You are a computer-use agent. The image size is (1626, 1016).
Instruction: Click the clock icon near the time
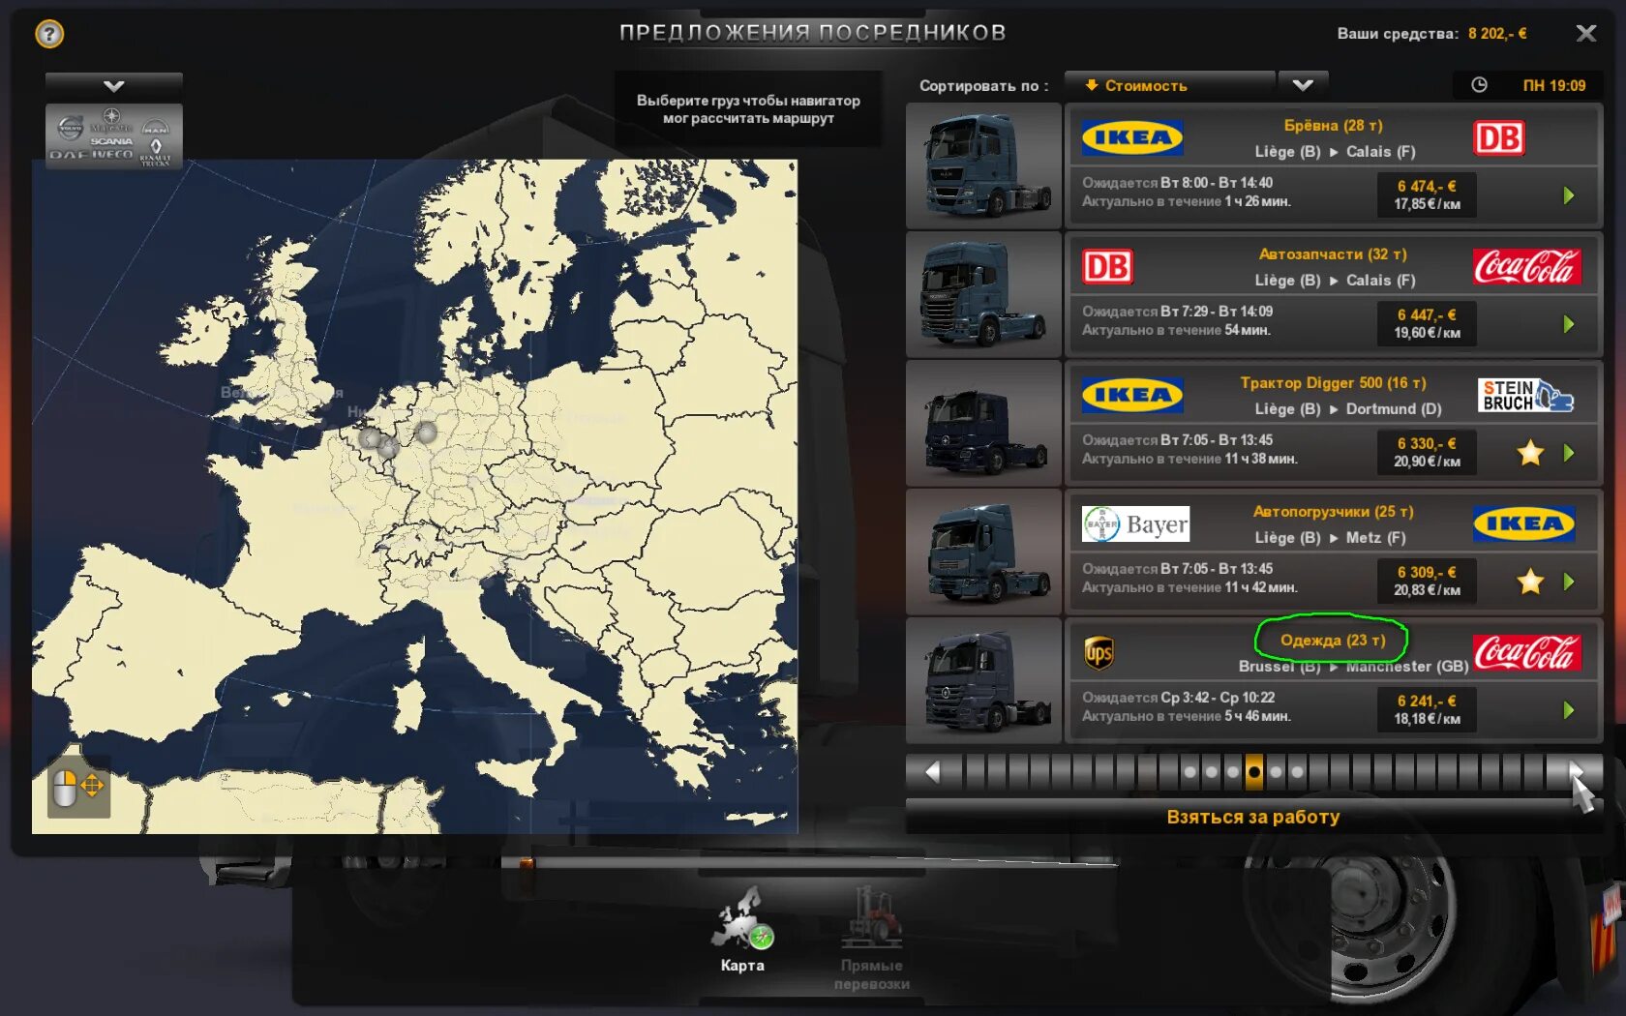click(1479, 85)
